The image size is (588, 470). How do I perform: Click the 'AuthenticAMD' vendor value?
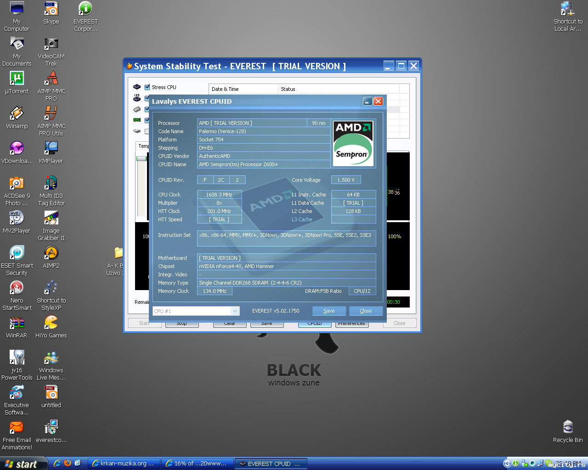[264, 156]
